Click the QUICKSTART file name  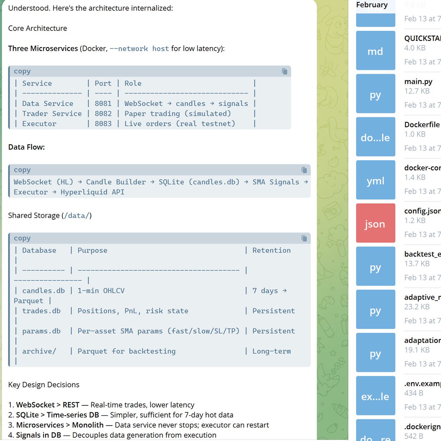tap(423, 38)
